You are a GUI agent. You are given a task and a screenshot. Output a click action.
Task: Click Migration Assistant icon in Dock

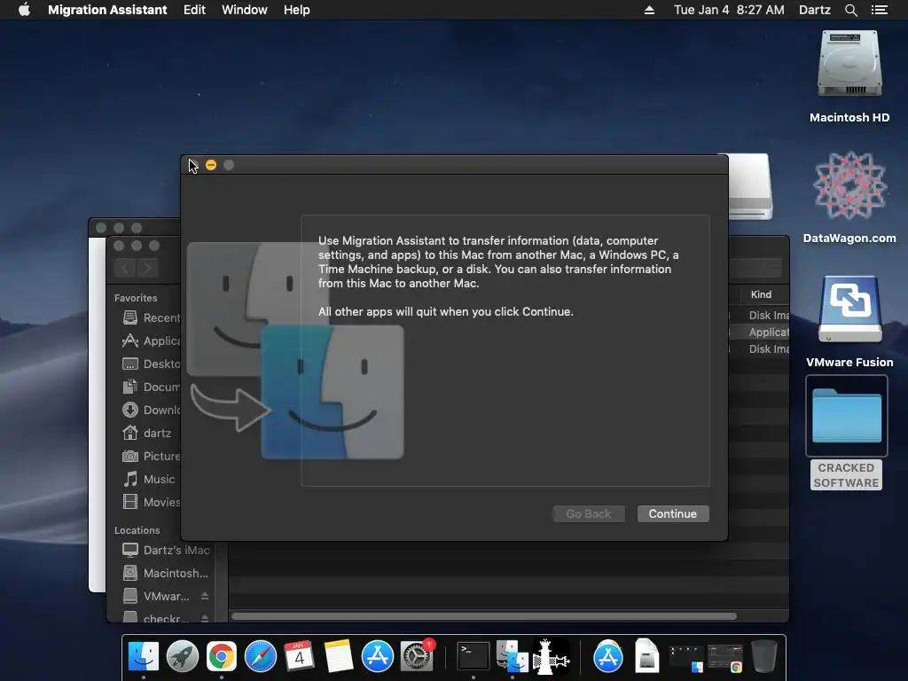[x=513, y=657]
